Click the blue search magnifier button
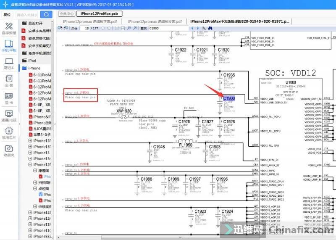The image size is (336, 240). 47,14
